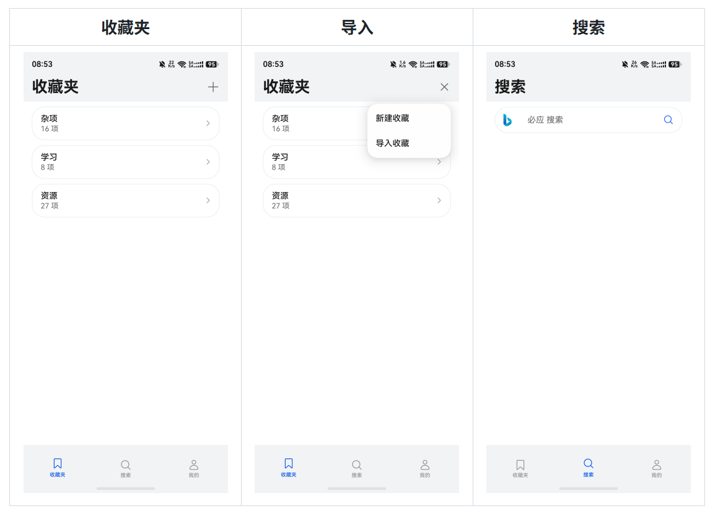Image resolution: width=710 pixels, height=511 pixels.
Task: Click the 08:53 clock in 搜索 panel
Action: [x=505, y=64]
